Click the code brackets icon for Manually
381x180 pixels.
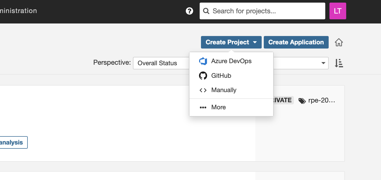203,90
